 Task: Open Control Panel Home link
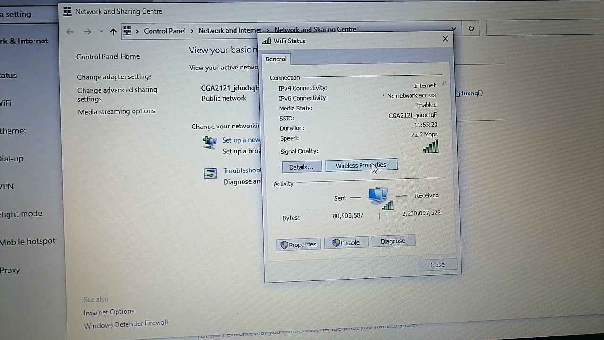pyautogui.click(x=108, y=56)
